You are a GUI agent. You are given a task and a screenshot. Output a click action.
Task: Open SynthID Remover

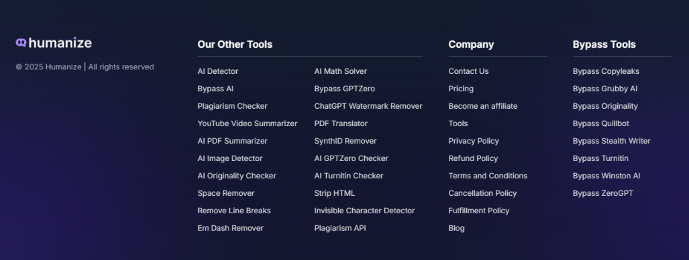point(346,141)
